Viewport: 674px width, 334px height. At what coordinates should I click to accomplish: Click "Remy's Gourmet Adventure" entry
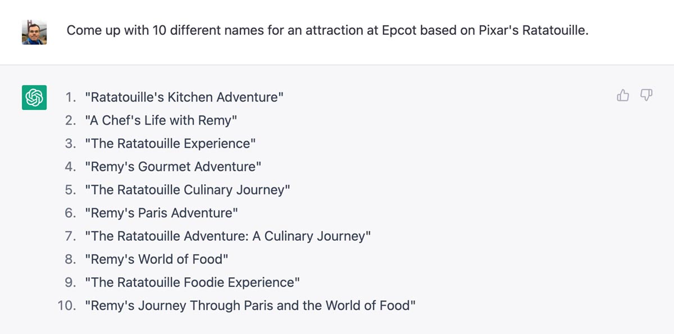coord(173,167)
